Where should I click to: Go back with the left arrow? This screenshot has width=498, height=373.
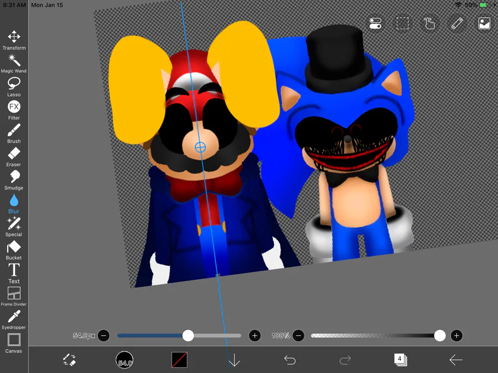(x=456, y=360)
